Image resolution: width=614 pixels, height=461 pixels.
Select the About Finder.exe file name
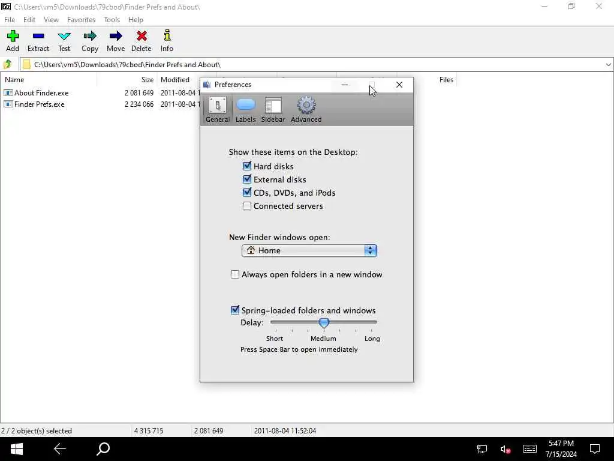click(x=41, y=93)
